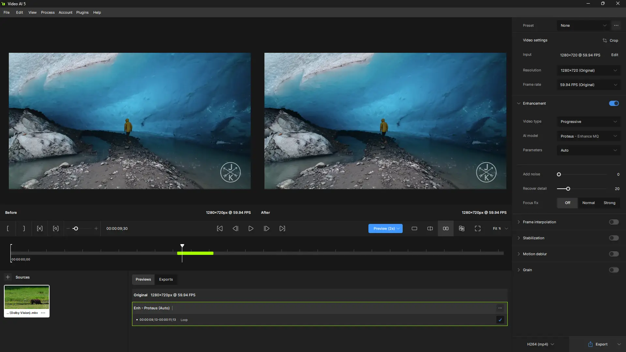Step forward one frame

tap(266, 228)
